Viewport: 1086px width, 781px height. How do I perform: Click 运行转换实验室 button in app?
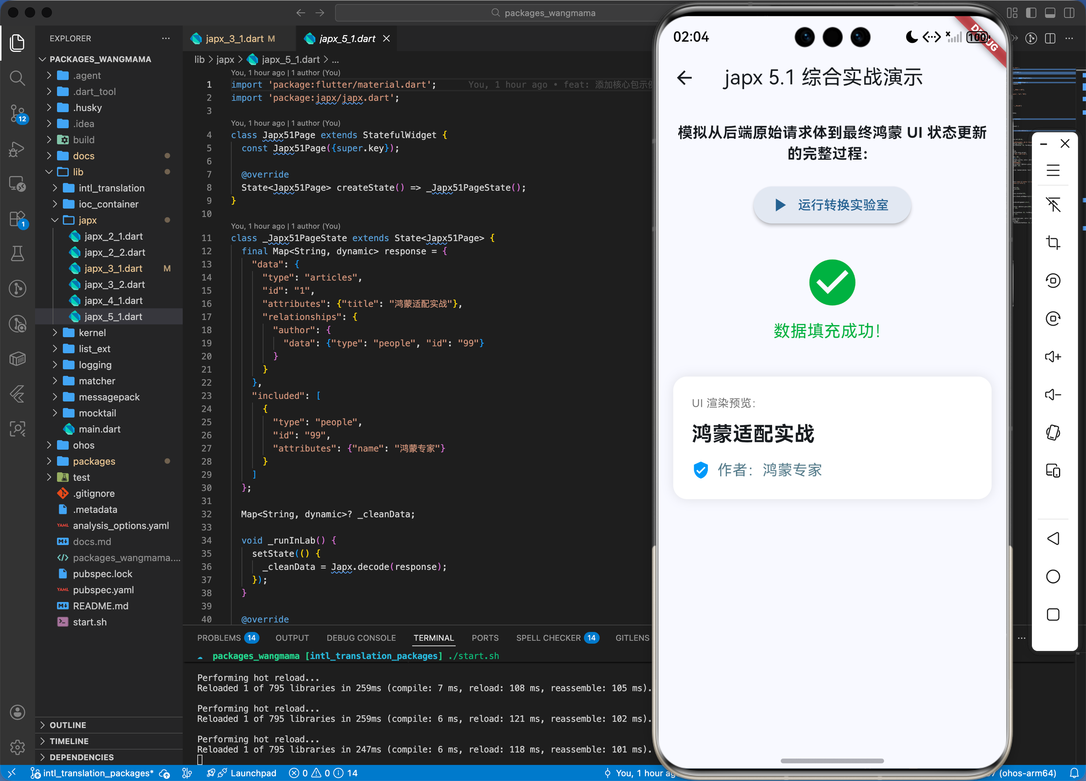(832, 205)
